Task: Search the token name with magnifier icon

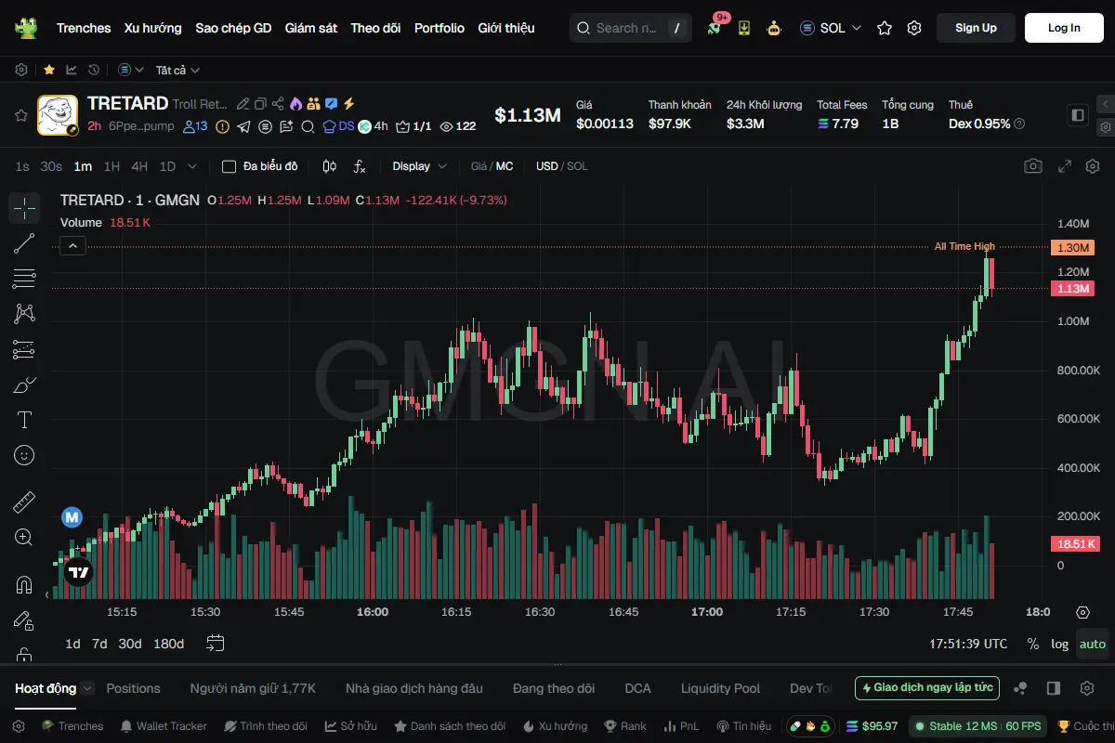Action: [x=307, y=126]
